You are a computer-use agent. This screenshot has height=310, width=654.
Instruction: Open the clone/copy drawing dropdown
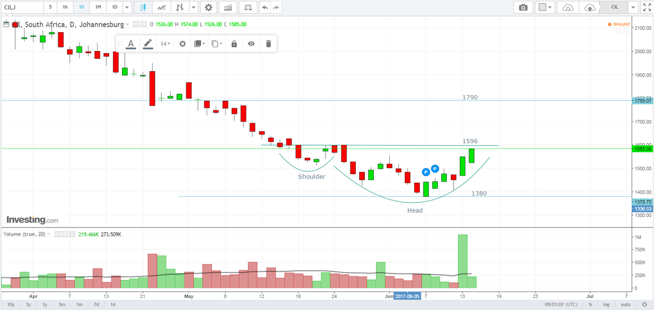pos(217,44)
